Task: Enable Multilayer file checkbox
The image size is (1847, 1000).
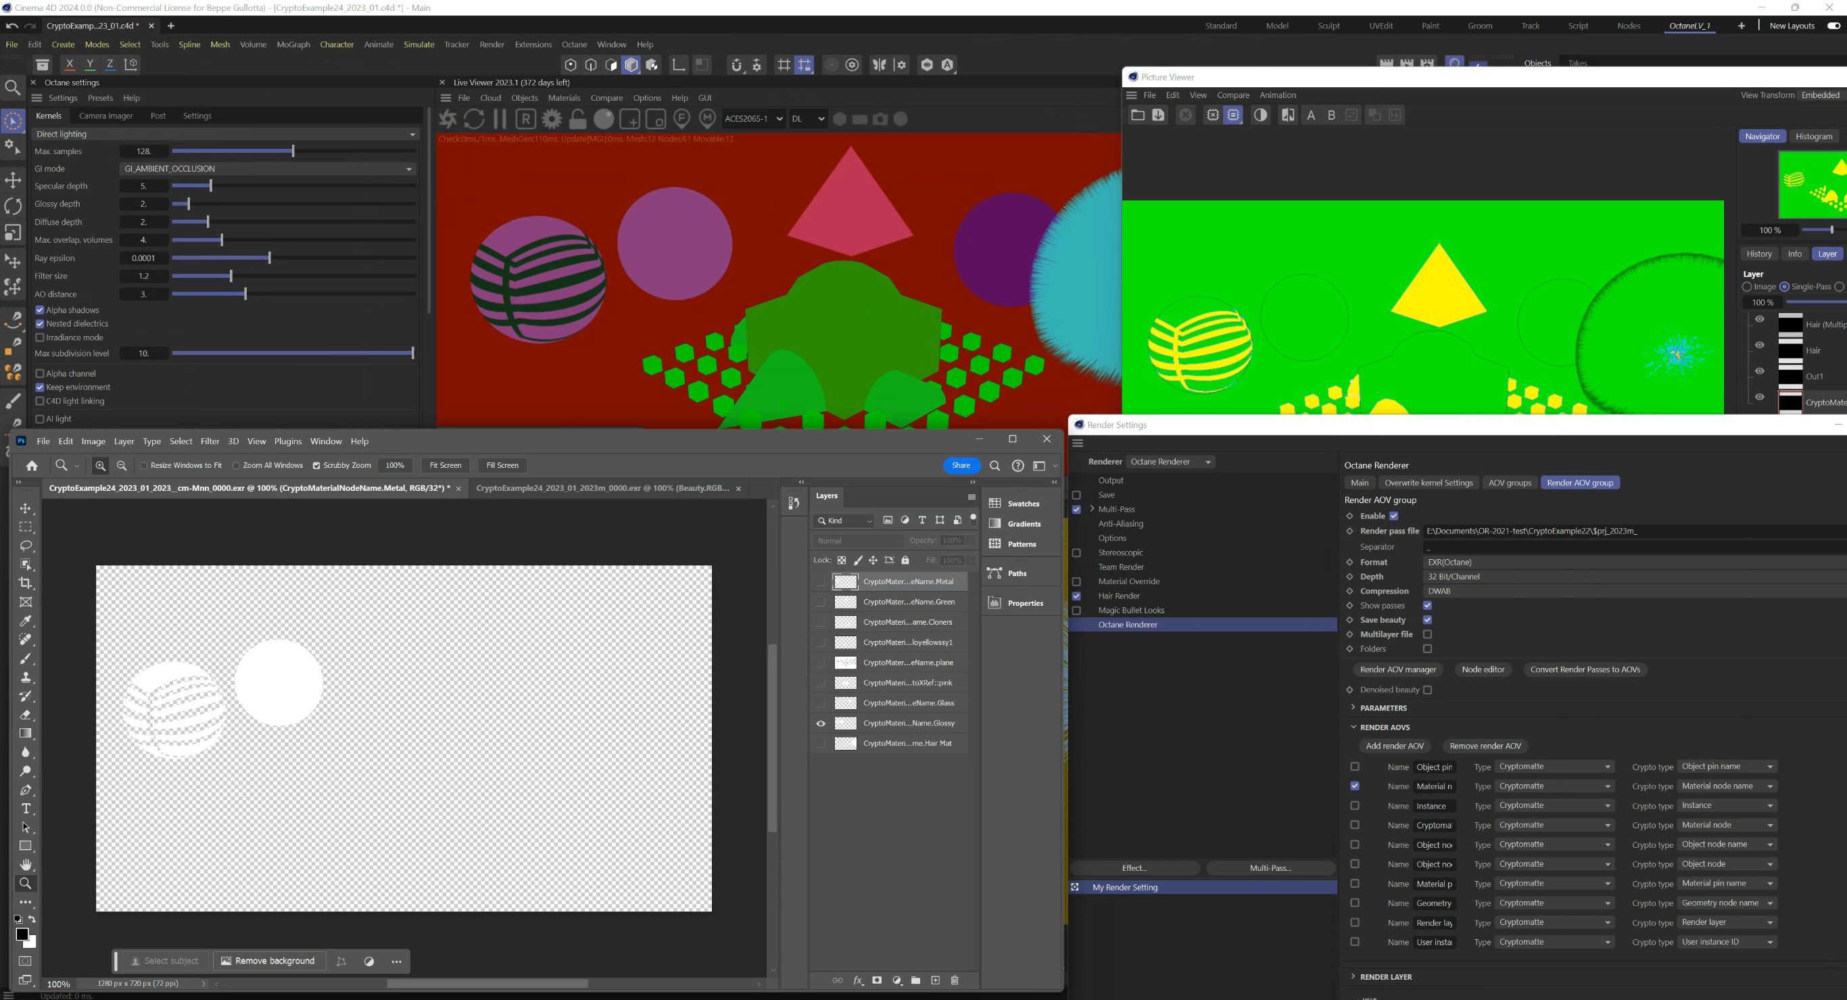Action: tap(1427, 634)
